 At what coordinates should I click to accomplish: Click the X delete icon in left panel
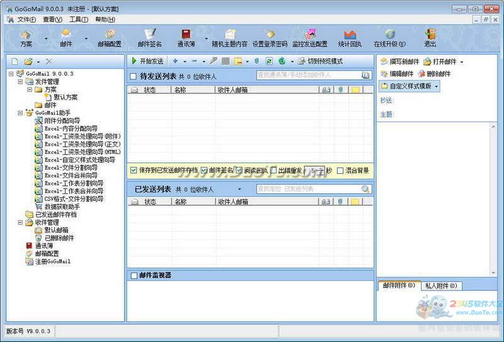tap(49, 61)
